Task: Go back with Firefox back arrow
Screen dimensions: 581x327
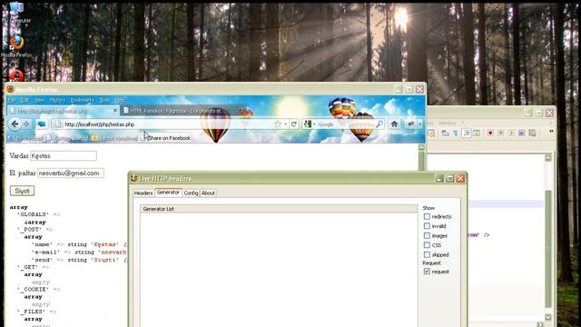Action: tap(15, 124)
